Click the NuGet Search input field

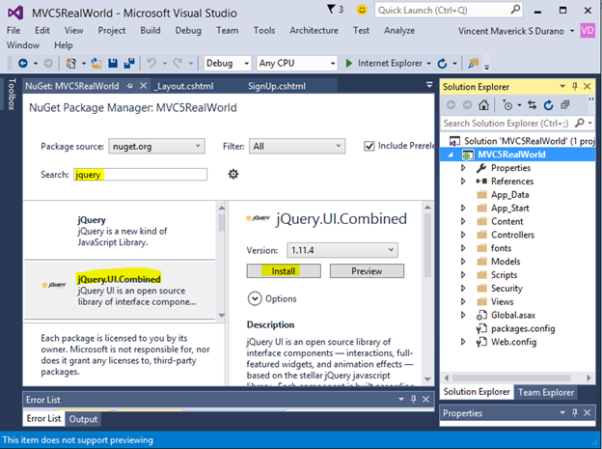141,174
